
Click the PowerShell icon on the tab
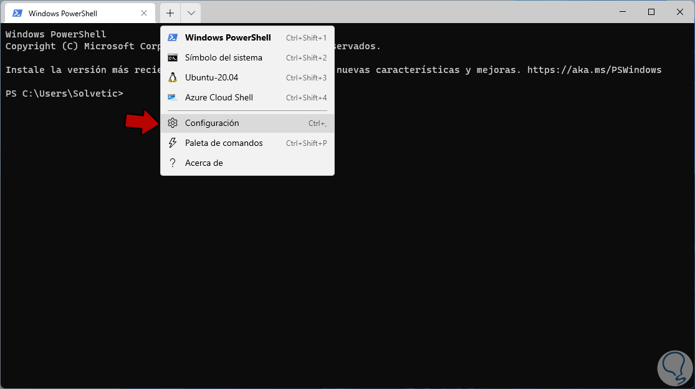coord(17,13)
